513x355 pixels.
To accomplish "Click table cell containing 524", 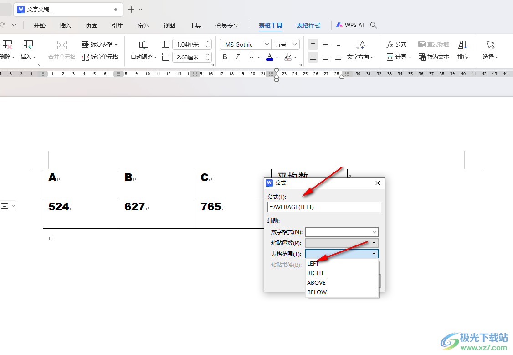I will click(x=81, y=213).
